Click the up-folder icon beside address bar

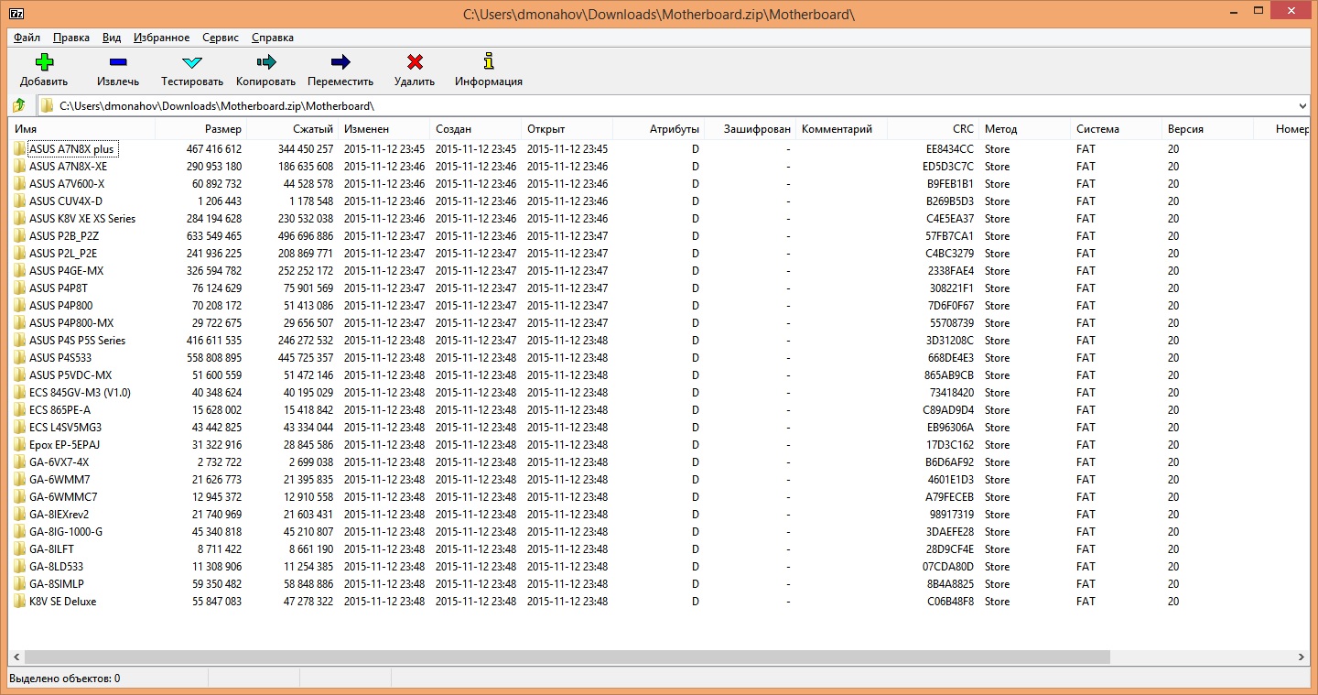(19, 105)
